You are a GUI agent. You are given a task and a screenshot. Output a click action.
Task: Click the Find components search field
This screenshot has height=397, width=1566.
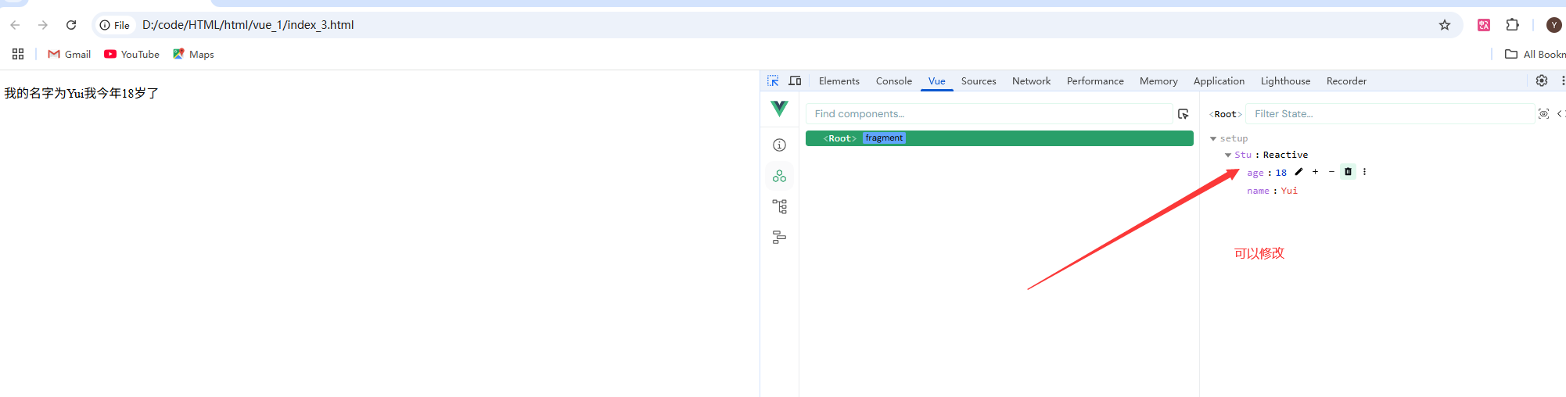point(989,114)
